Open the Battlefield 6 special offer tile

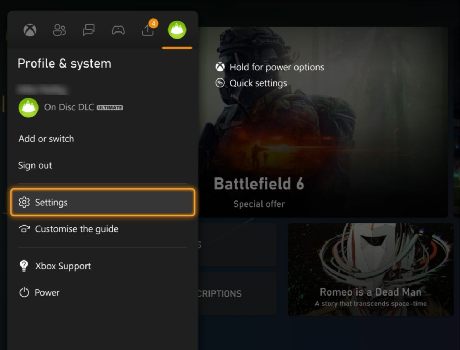[x=323, y=122]
